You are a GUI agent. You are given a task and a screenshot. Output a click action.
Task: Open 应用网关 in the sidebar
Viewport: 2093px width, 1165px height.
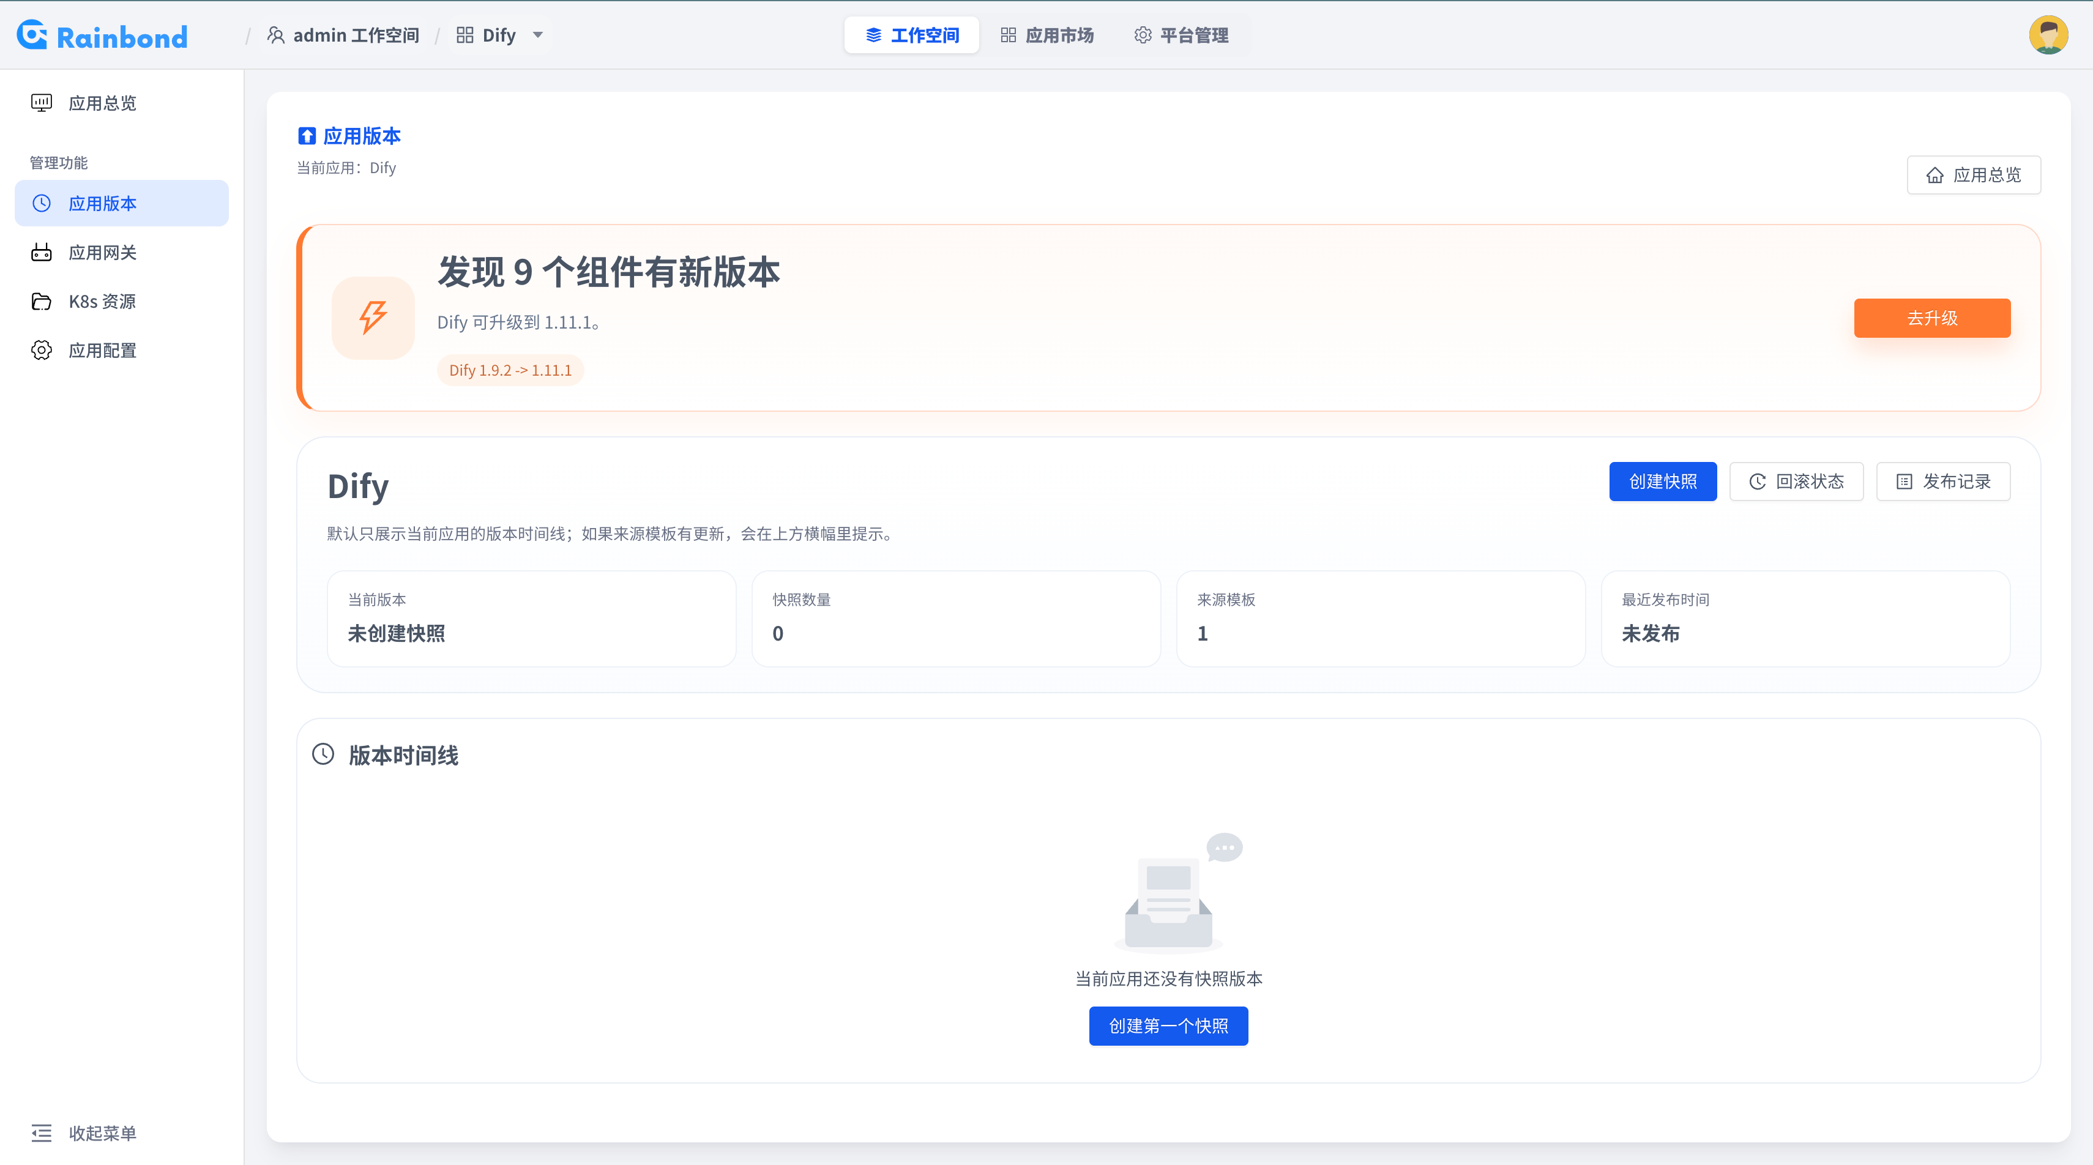coord(122,253)
